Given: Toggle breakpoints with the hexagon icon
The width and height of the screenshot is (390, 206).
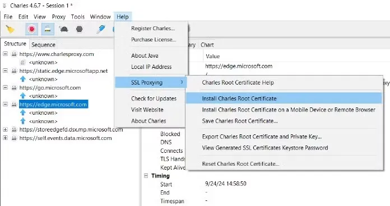Looking at the screenshot, I should pos(80,29).
